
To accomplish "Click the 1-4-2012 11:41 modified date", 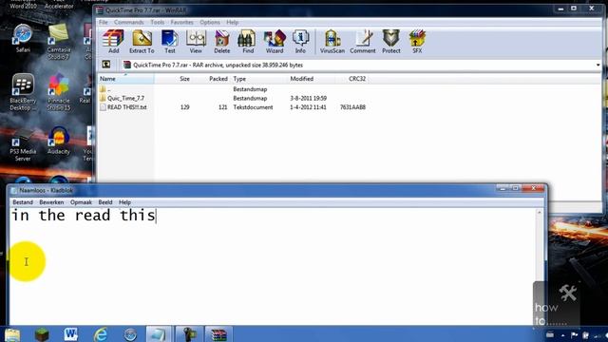I will coord(308,107).
